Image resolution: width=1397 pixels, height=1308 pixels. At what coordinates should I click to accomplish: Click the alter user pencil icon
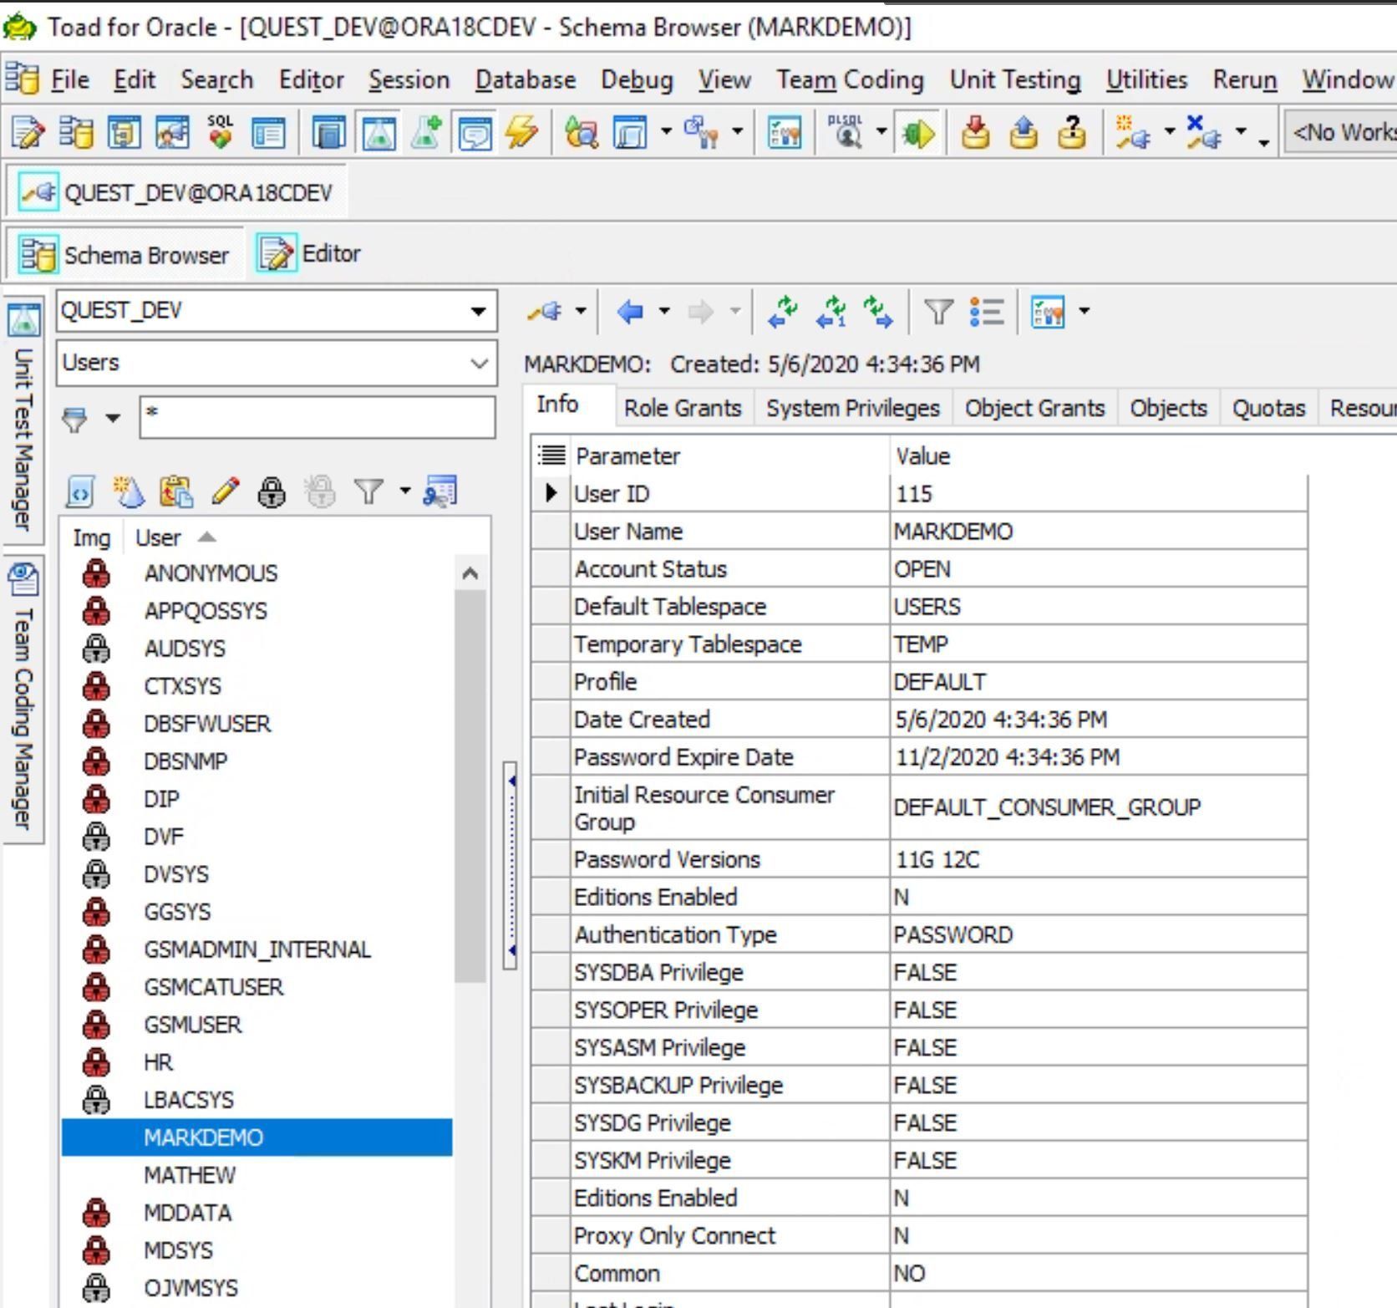coord(225,492)
